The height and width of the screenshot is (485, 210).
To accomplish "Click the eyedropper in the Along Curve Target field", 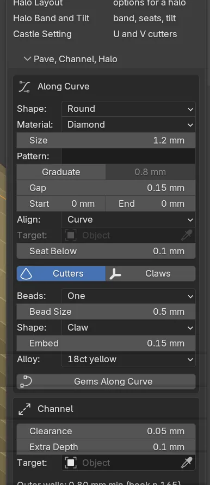I will pyautogui.click(x=187, y=235).
